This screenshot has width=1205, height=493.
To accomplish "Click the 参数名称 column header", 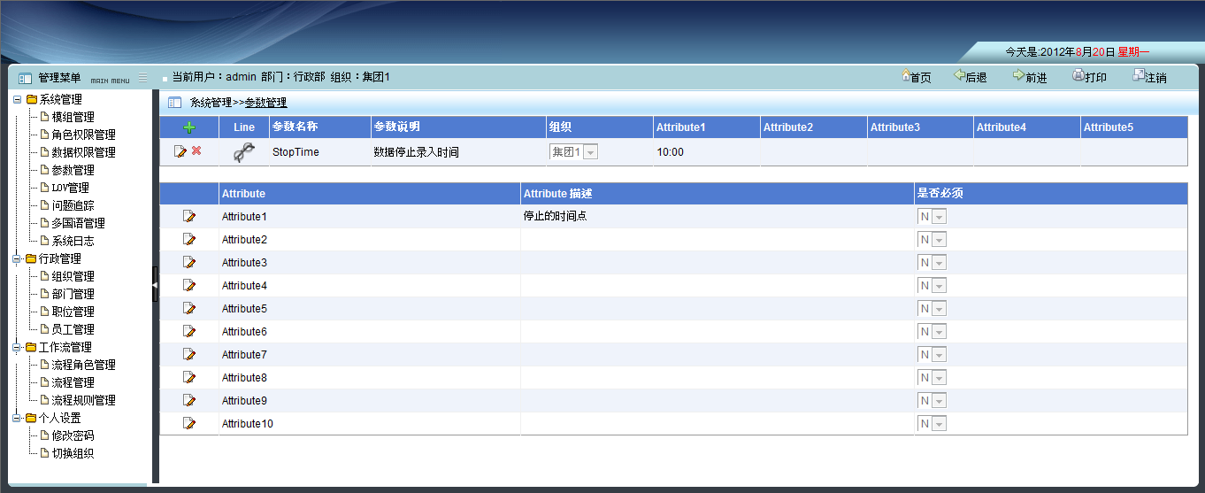I will [x=320, y=127].
